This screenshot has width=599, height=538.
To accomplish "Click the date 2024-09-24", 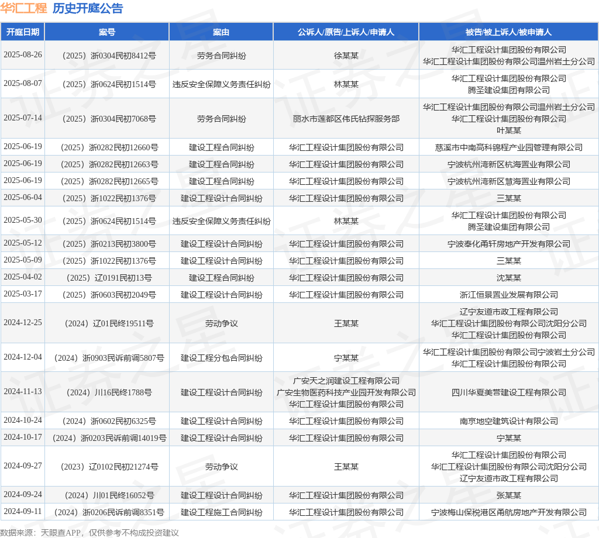I will click(x=23, y=494).
